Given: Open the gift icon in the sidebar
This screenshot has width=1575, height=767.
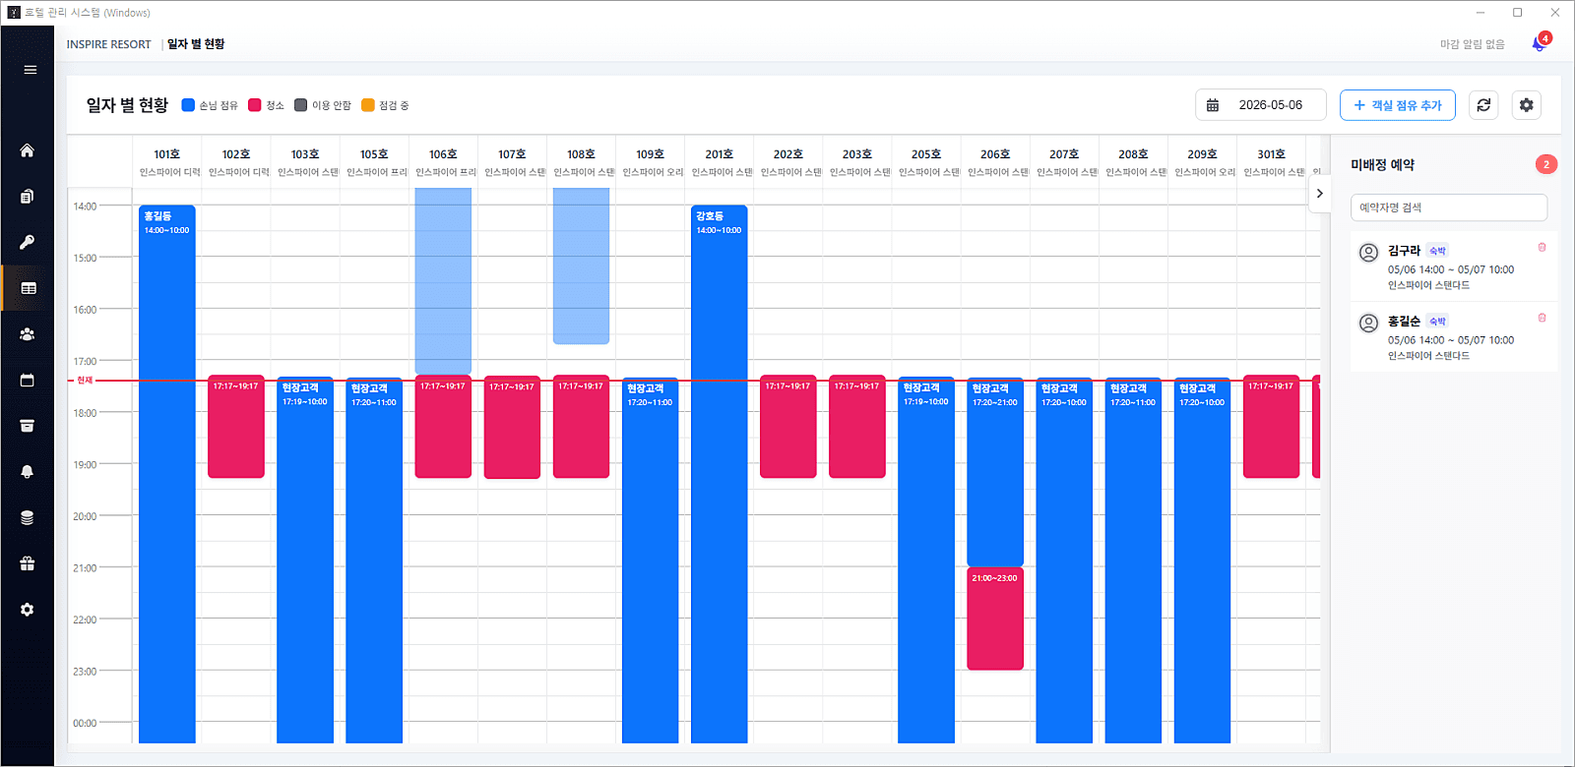Looking at the screenshot, I should [x=28, y=563].
